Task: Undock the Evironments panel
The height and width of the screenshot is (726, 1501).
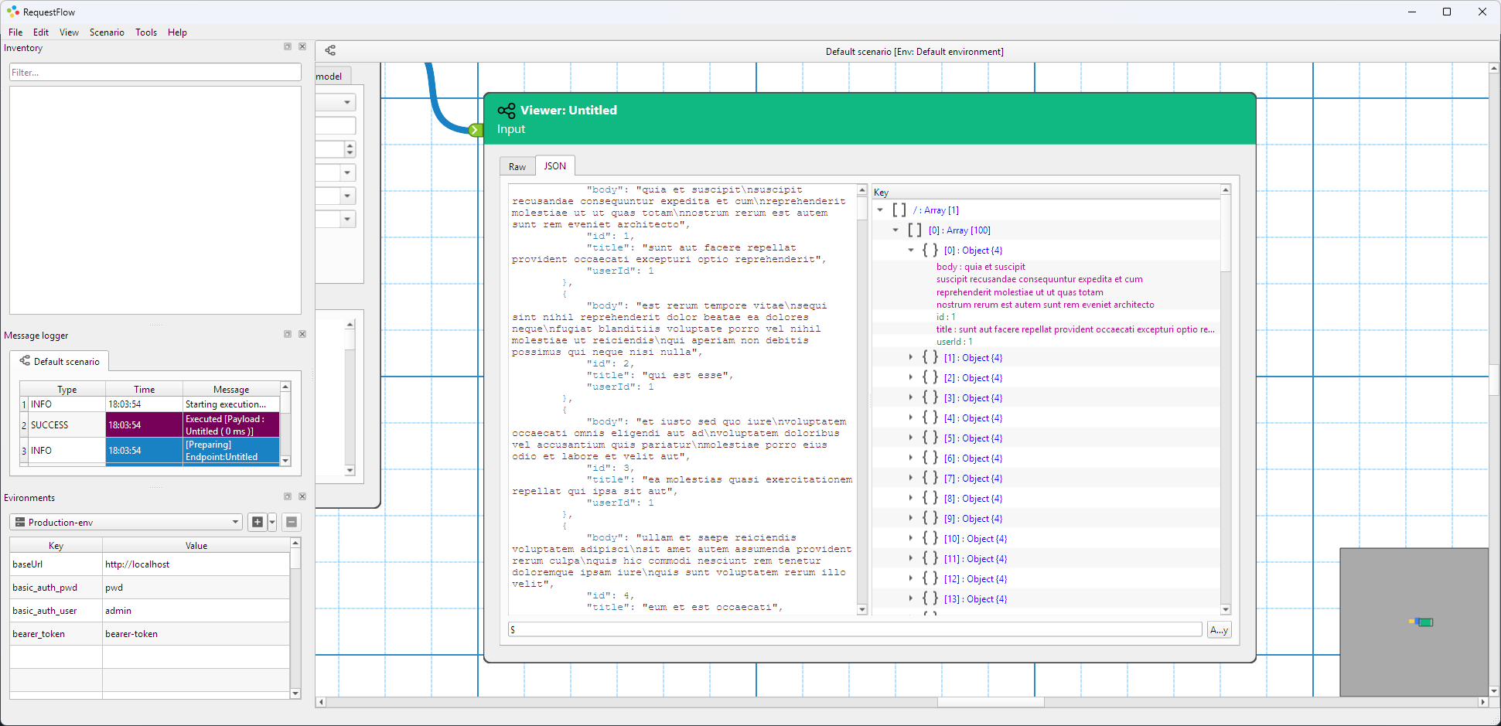Action: click(288, 496)
